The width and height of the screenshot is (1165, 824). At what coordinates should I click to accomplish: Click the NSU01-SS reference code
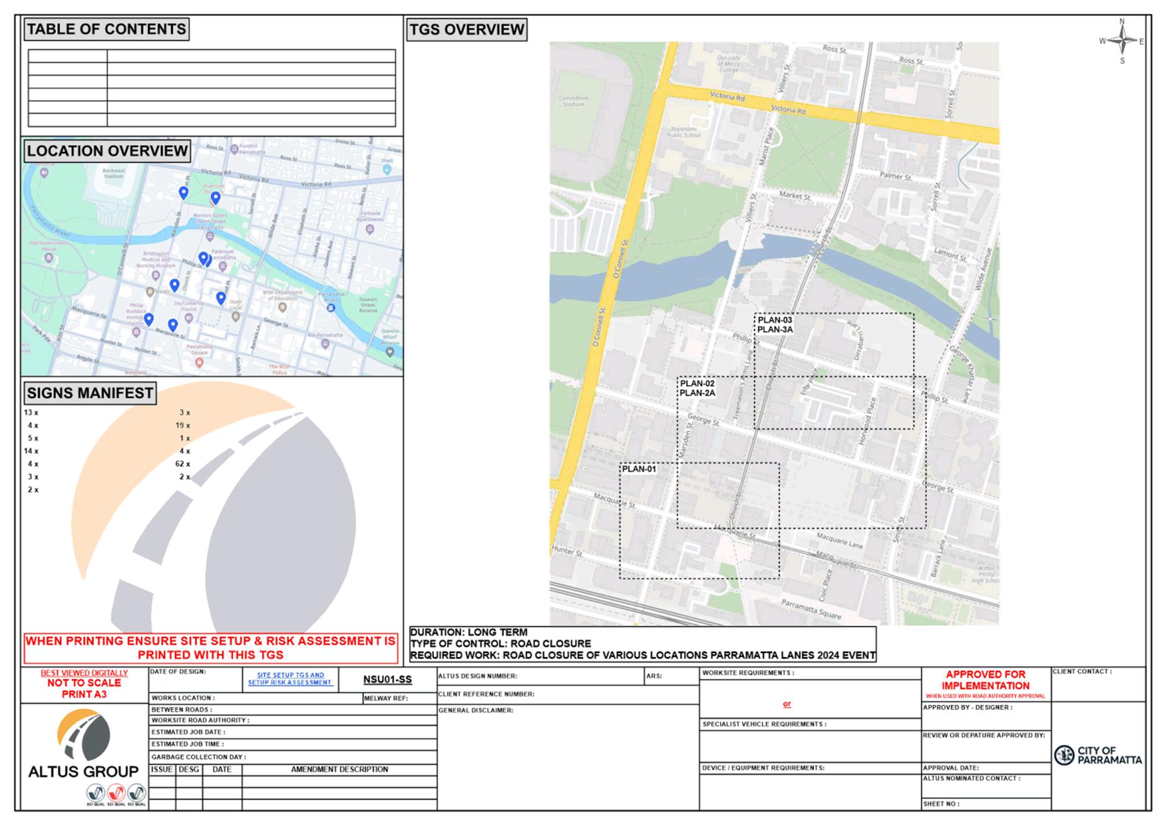click(x=388, y=680)
